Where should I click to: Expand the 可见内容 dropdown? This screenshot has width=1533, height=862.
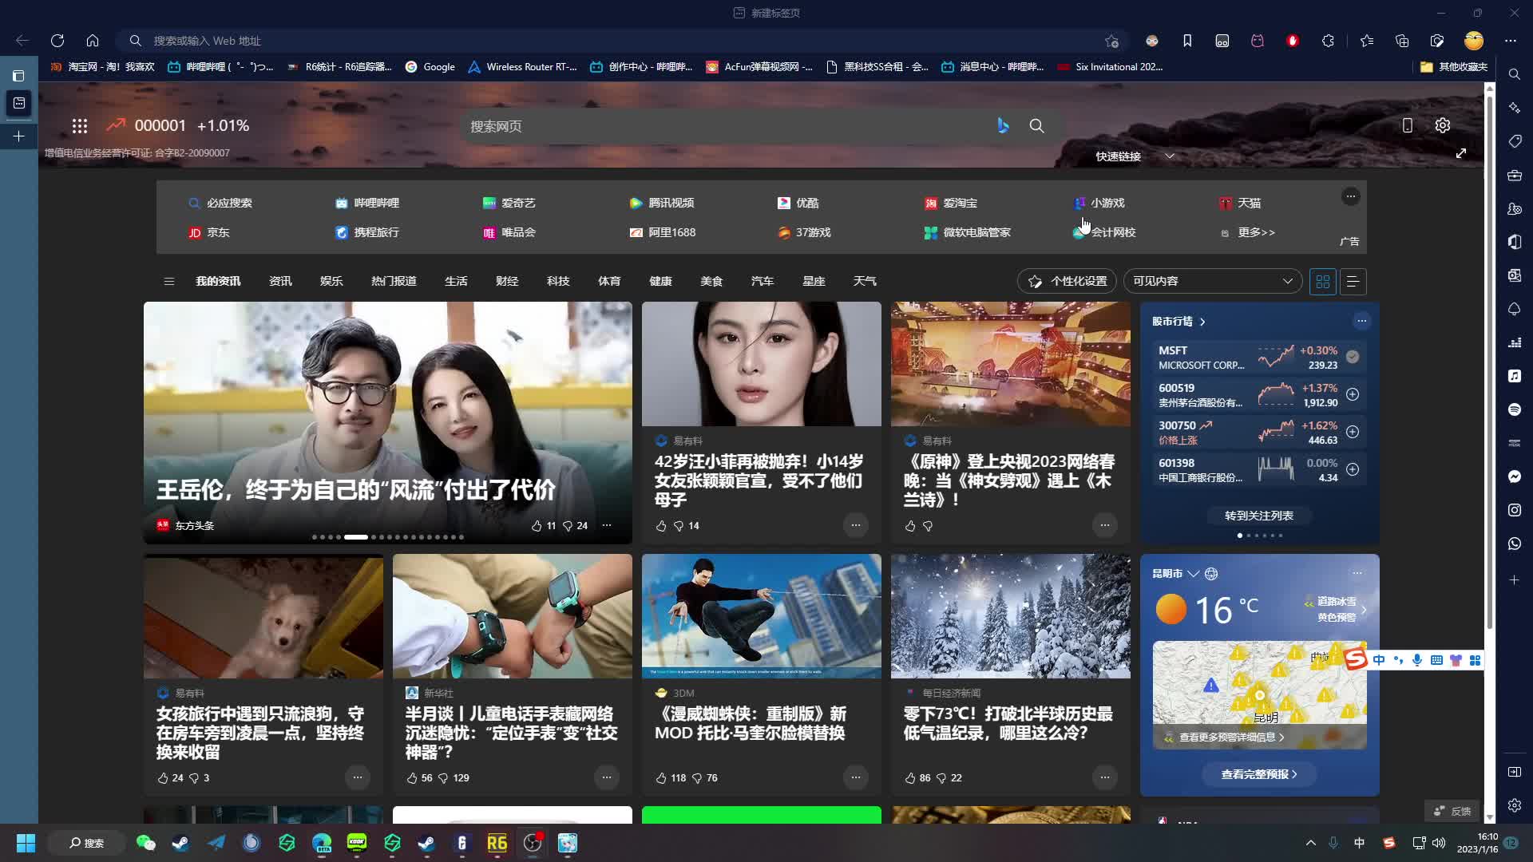point(1212,281)
